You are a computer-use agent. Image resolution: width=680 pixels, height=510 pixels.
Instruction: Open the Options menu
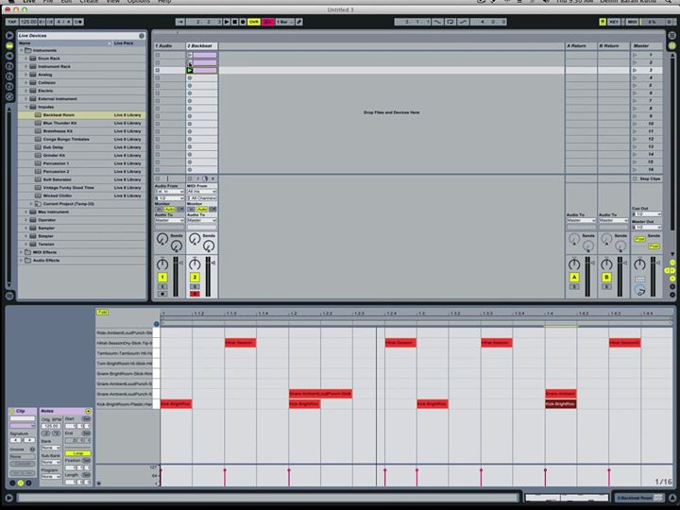138,1
